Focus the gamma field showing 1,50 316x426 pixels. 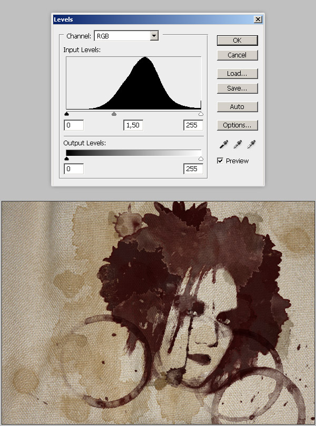(x=133, y=125)
